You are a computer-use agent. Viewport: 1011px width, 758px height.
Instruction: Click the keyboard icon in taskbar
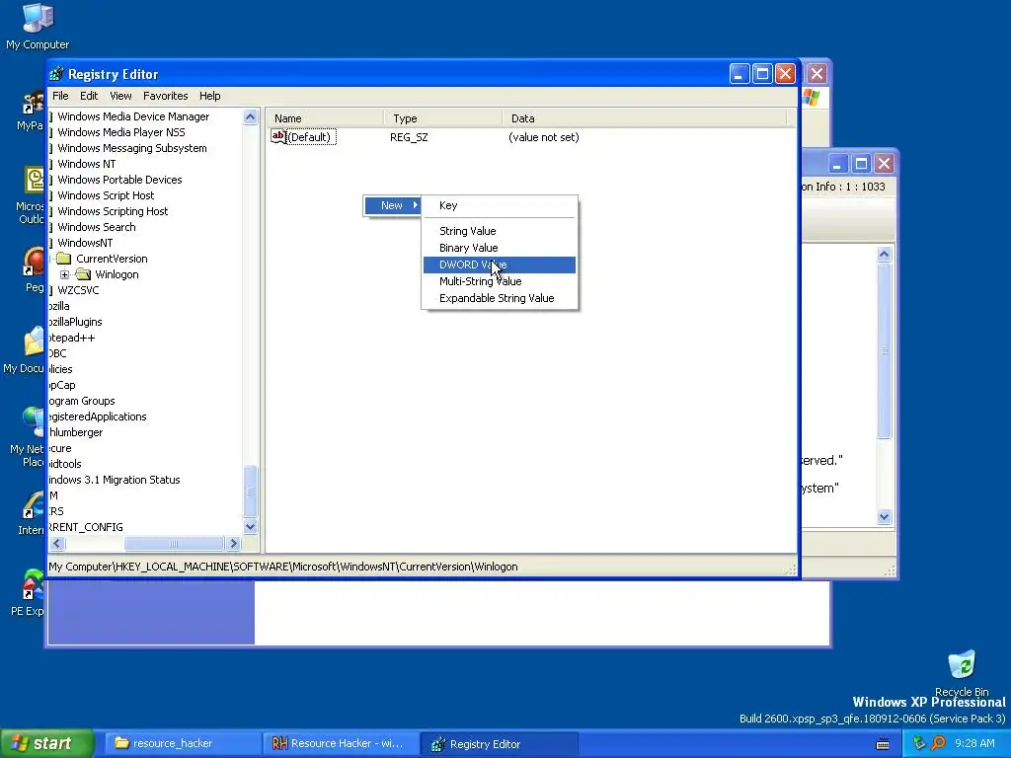pos(883,744)
